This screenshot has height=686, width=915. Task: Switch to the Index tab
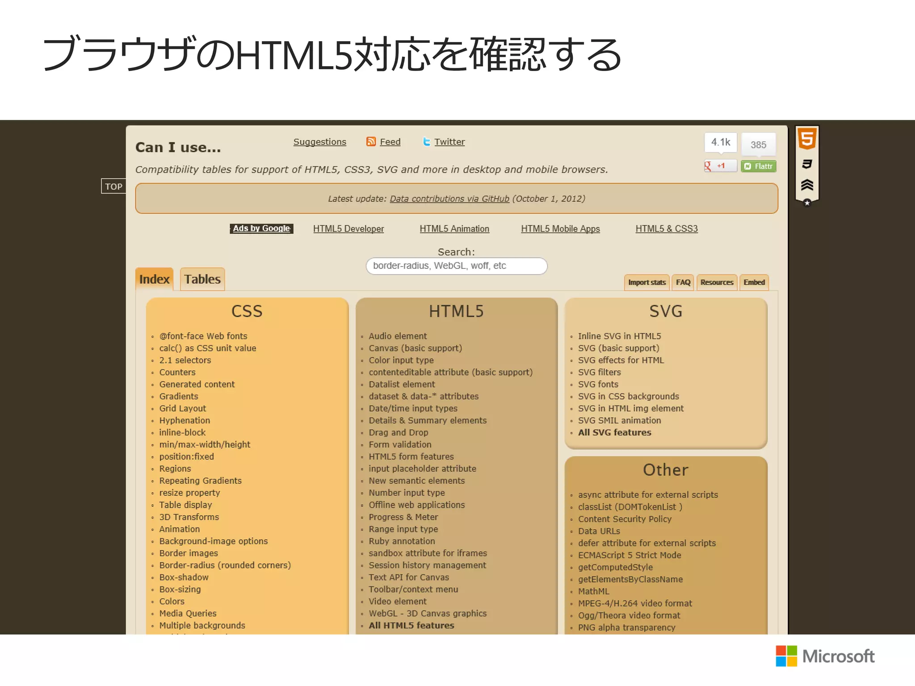pyautogui.click(x=154, y=279)
